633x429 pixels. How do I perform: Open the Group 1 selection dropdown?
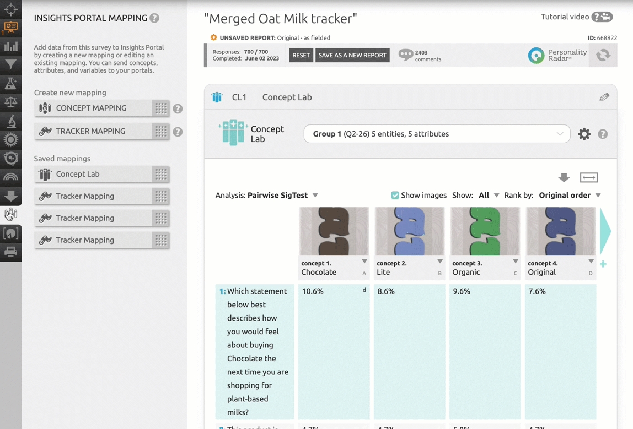pos(437,134)
